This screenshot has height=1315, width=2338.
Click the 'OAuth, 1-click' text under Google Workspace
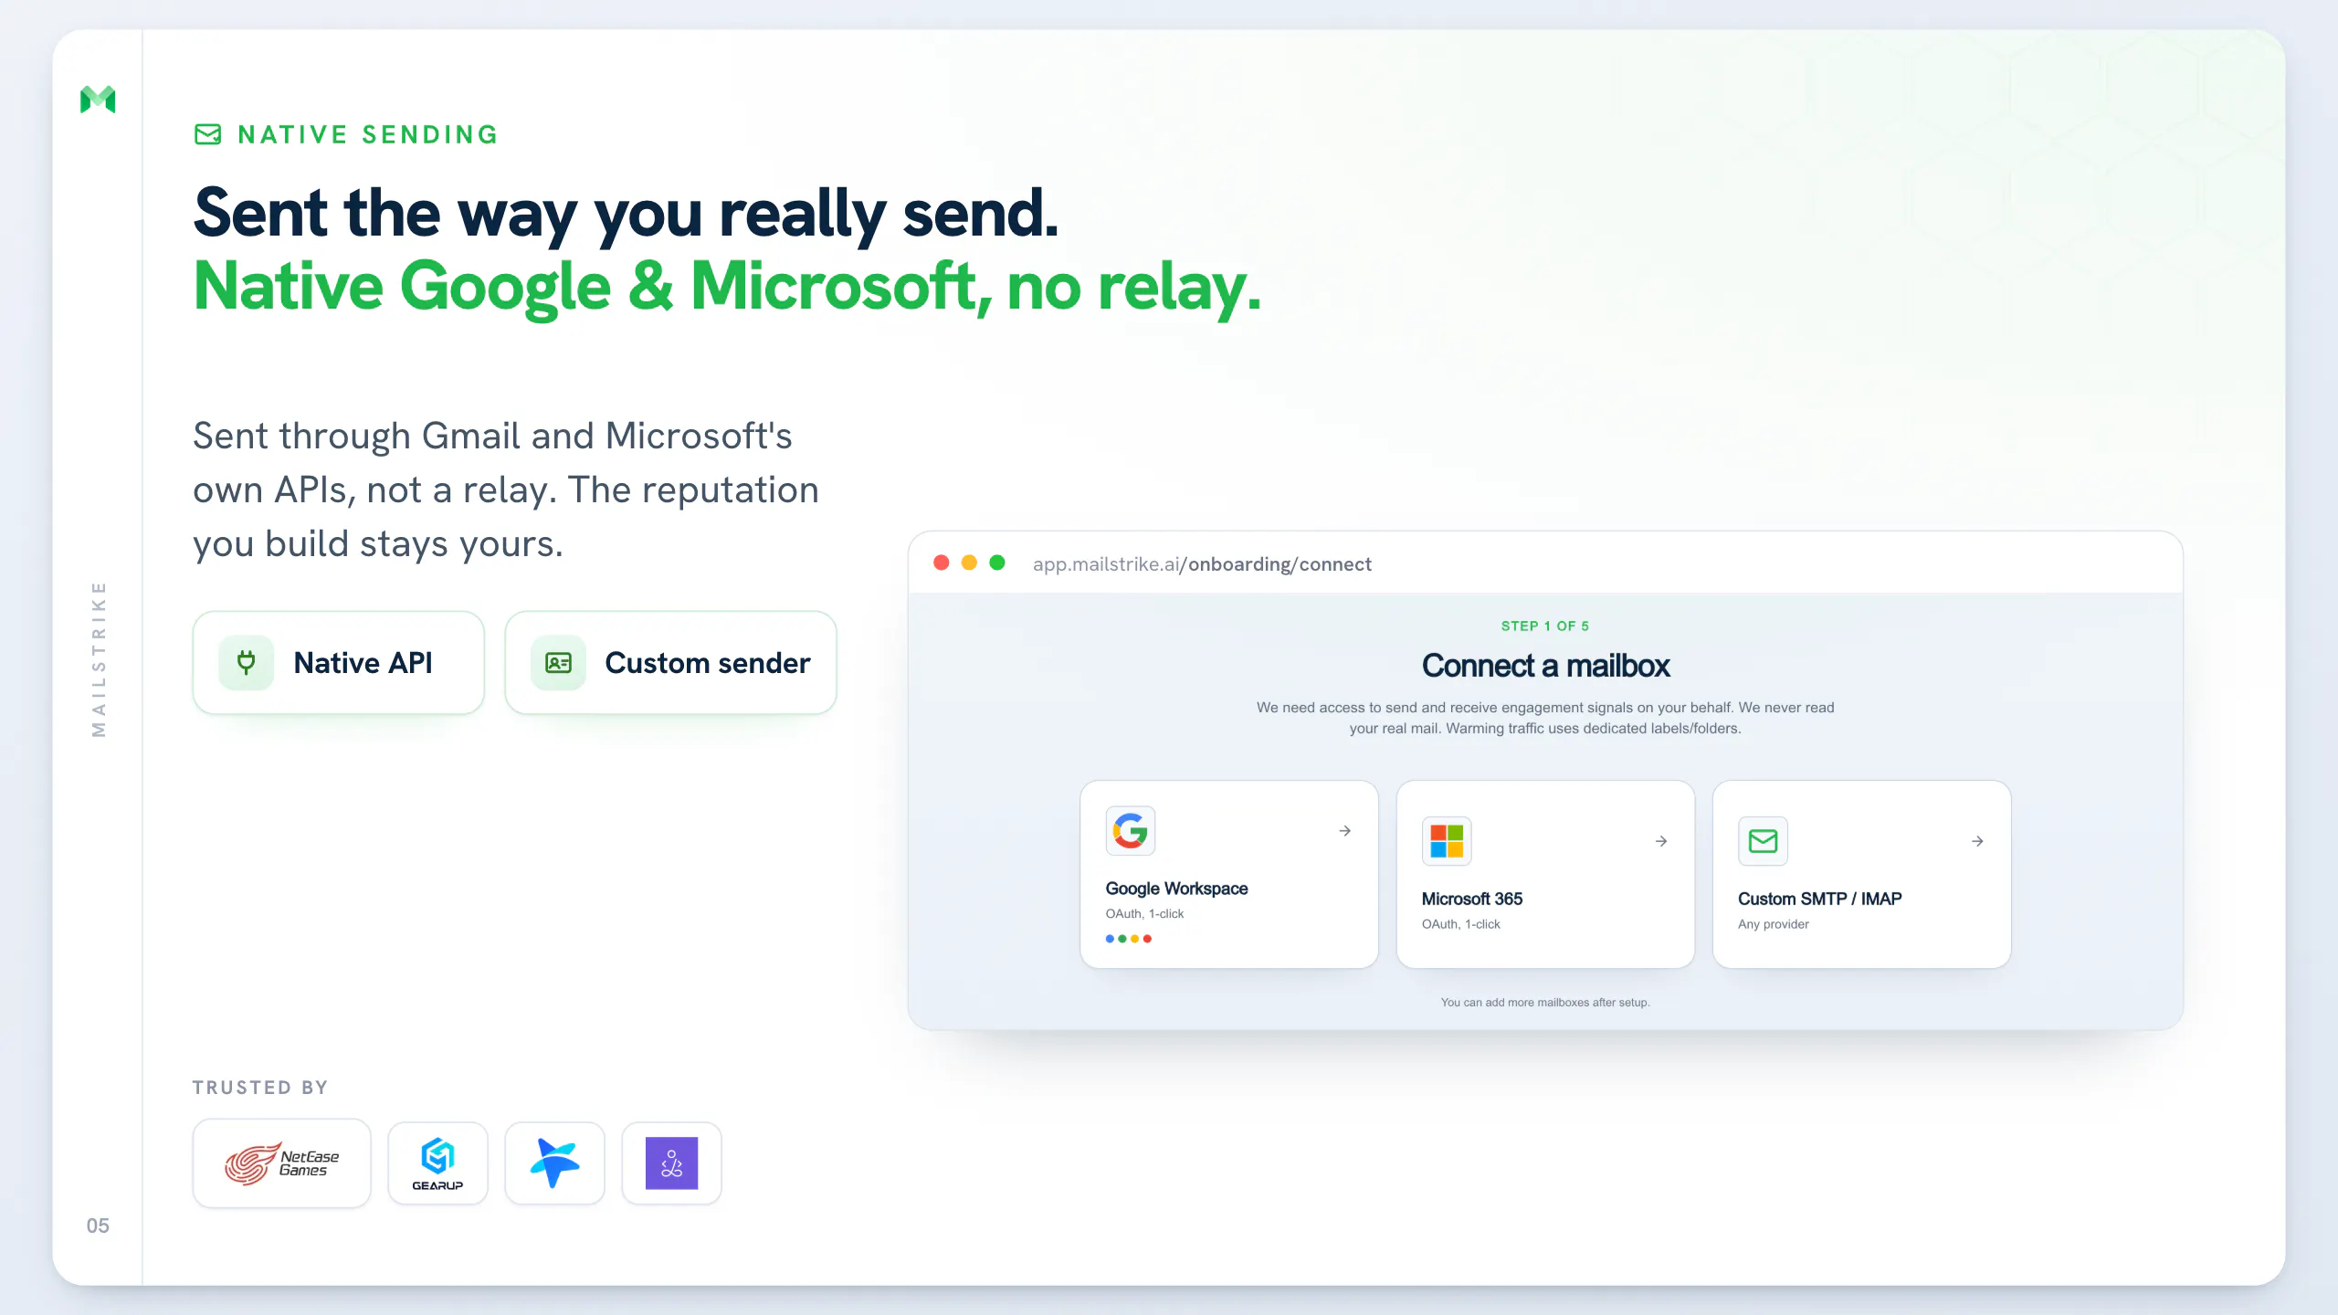(1144, 914)
